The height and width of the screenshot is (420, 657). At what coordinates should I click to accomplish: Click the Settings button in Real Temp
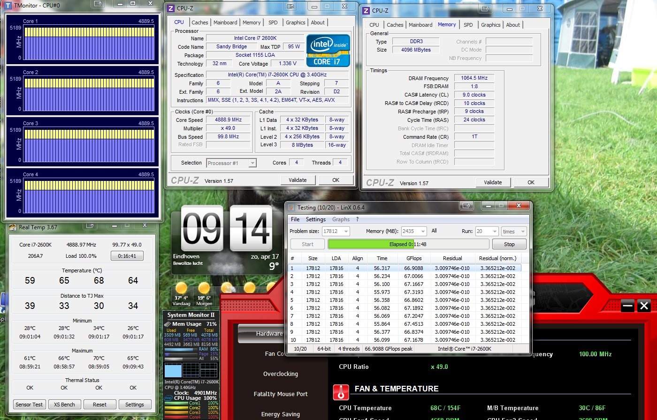pos(135,405)
